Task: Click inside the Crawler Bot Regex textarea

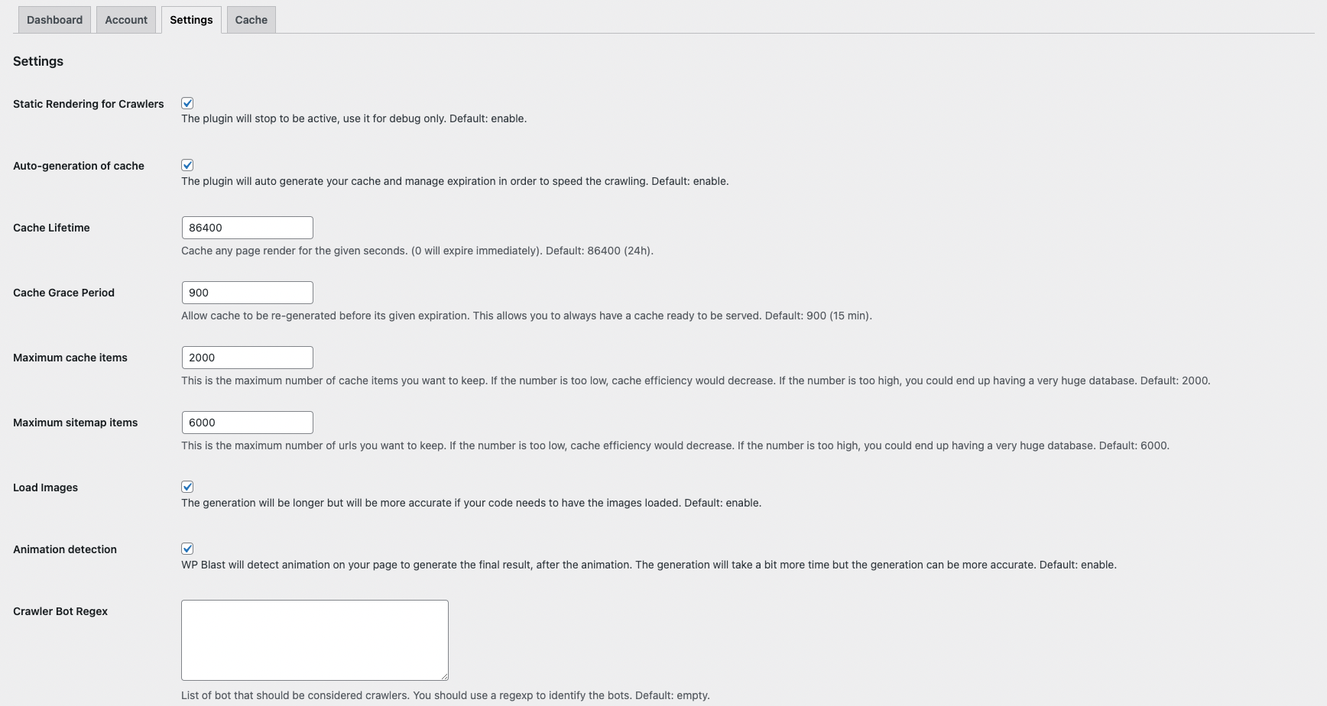Action: click(315, 640)
